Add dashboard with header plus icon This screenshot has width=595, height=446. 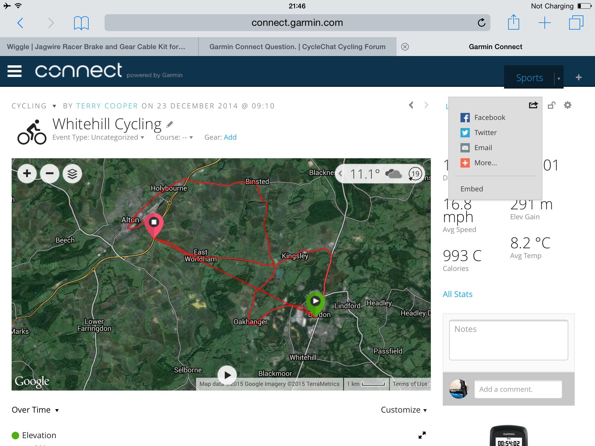point(578,77)
